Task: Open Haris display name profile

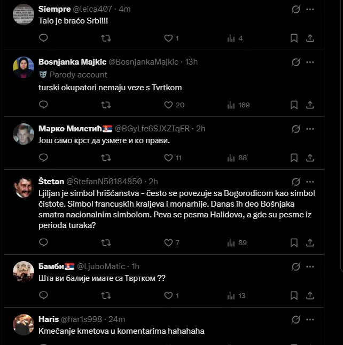Action: tap(49, 319)
